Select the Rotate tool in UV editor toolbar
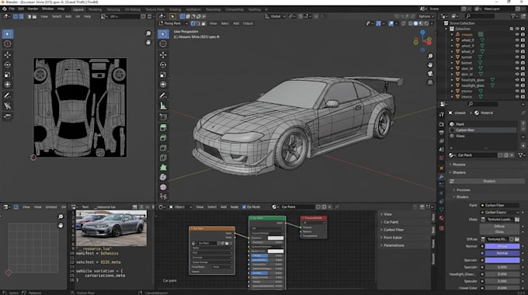This screenshot has width=528, height=295. click(x=8, y=64)
